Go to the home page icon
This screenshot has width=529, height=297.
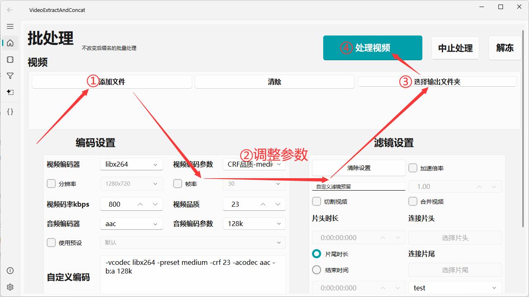(x=10, y=43)
